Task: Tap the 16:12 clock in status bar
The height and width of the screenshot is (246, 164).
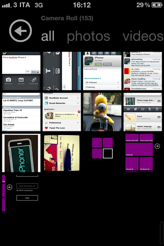Action: click(x=82, y=5)
